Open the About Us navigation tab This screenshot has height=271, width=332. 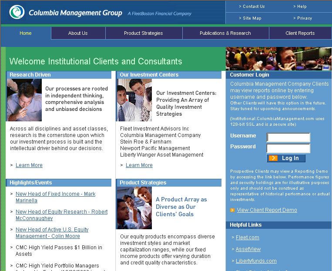pos(78,33)
